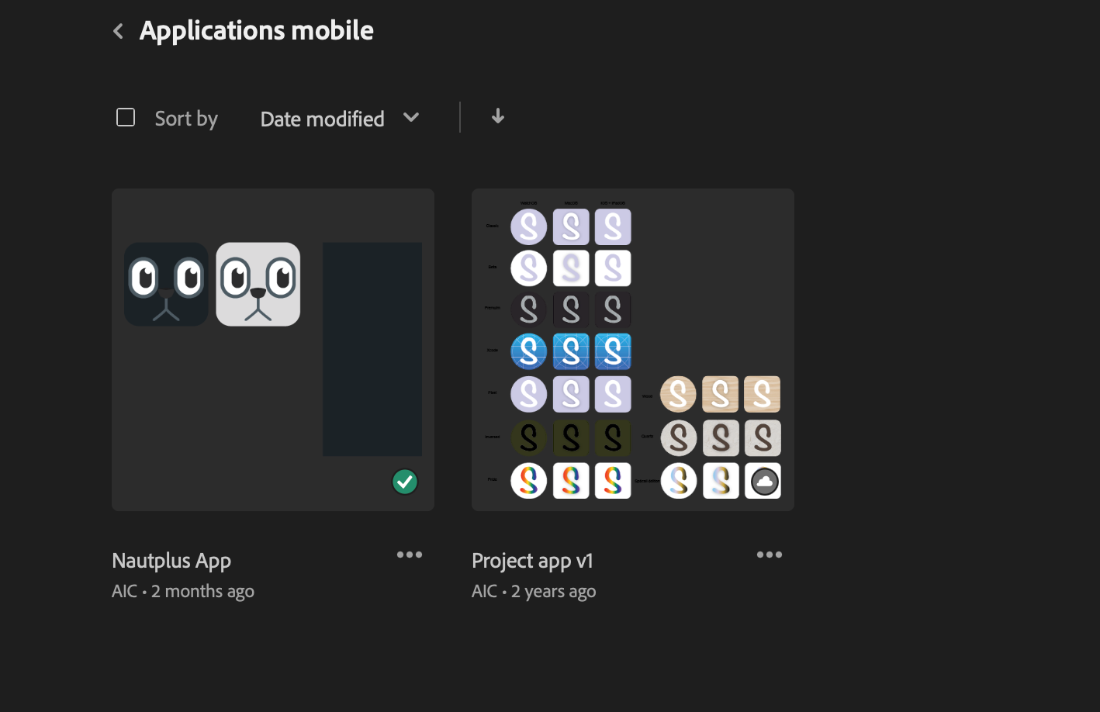Open the options menu for Nautplus App
The width and height of the screenshot is (1100, 712).
coord(410,554)
